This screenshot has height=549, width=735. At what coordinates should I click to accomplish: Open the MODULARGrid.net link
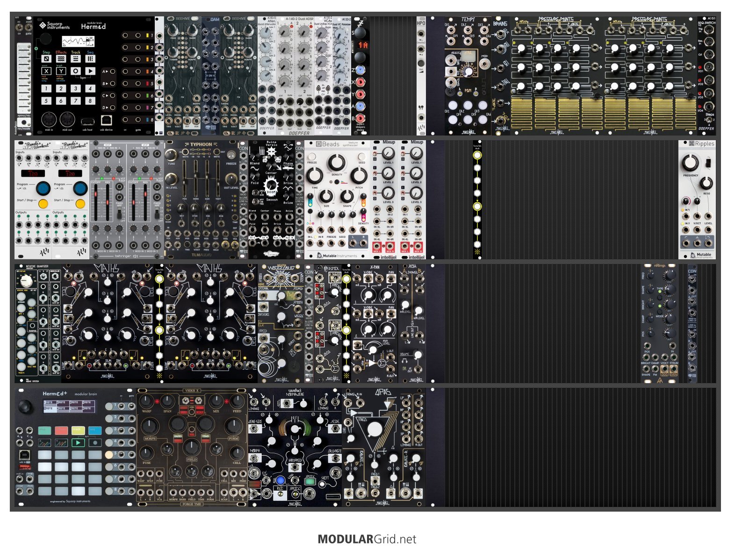click(367, 539)
